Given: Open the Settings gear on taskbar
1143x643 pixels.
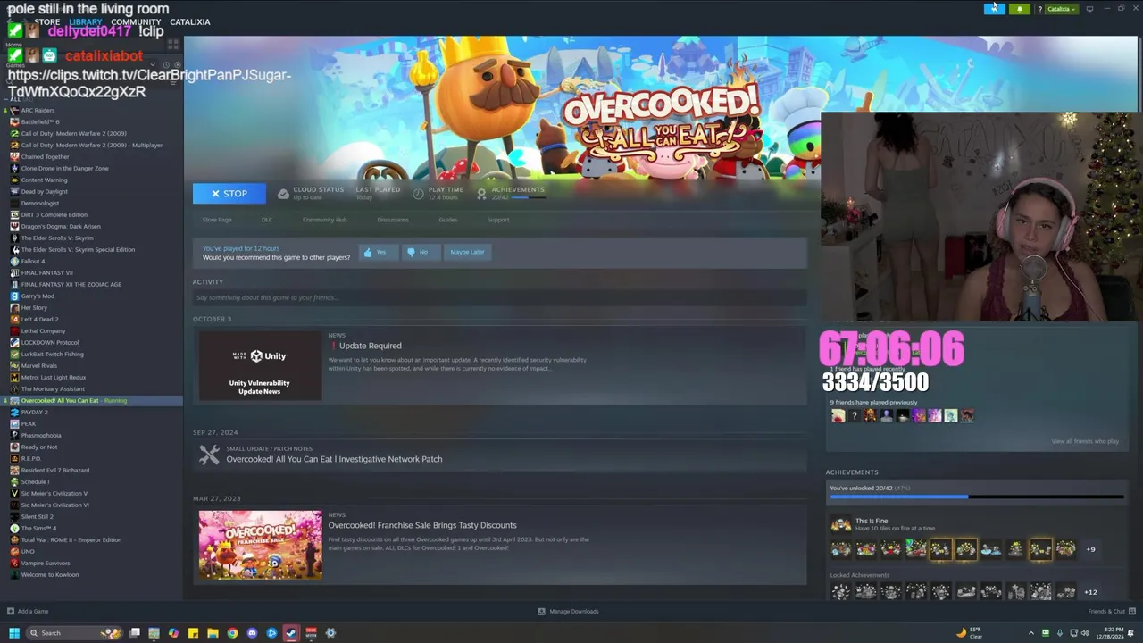Looking at the screenshot, I should pyautogui.click(x=330, y=633).
